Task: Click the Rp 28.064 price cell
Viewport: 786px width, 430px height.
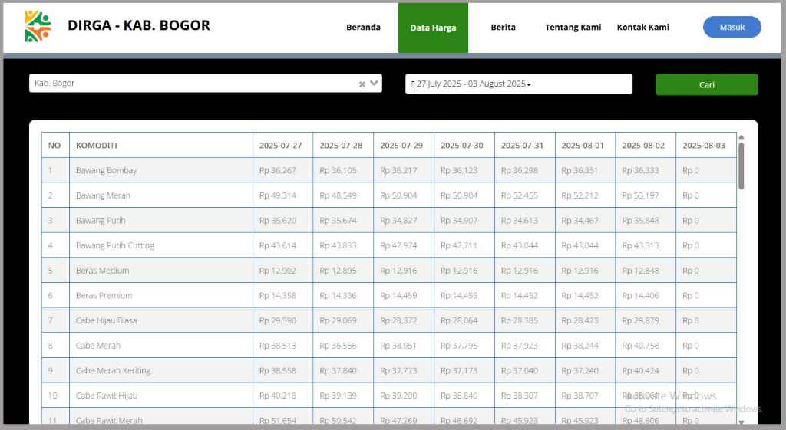Action: coord(464,320)
